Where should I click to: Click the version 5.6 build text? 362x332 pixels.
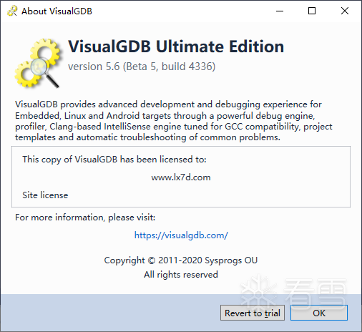point(142,67)
